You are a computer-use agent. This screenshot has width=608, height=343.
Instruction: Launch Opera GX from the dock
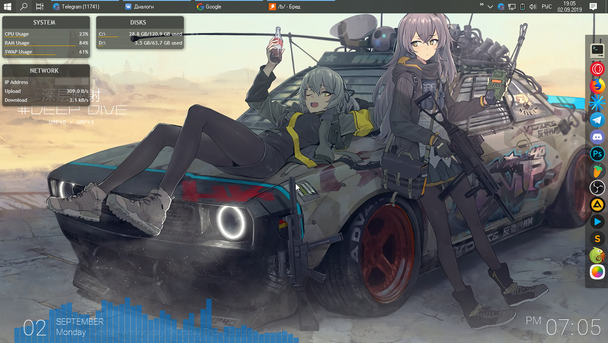pyautogui.click(x=597, y=69)
